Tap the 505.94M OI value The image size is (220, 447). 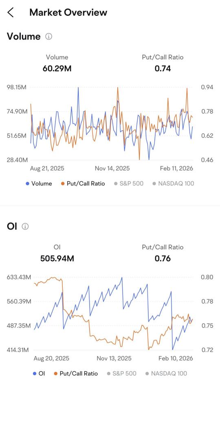(57, 259)
